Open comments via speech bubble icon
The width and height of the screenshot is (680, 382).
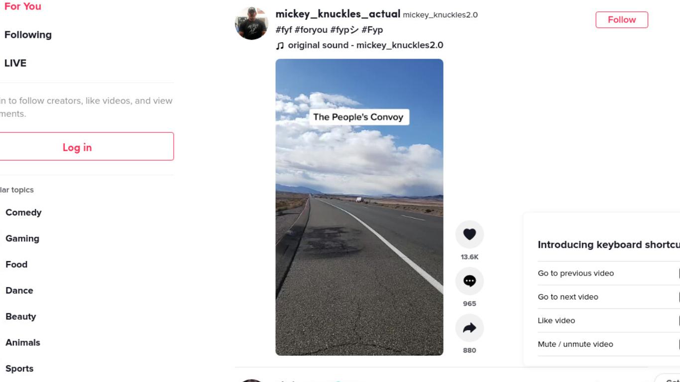click(469, 281)
